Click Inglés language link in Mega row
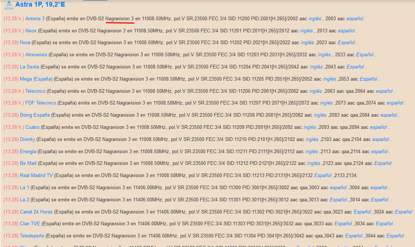Viewport: 415px width, 247px height. tap(330, 79)
